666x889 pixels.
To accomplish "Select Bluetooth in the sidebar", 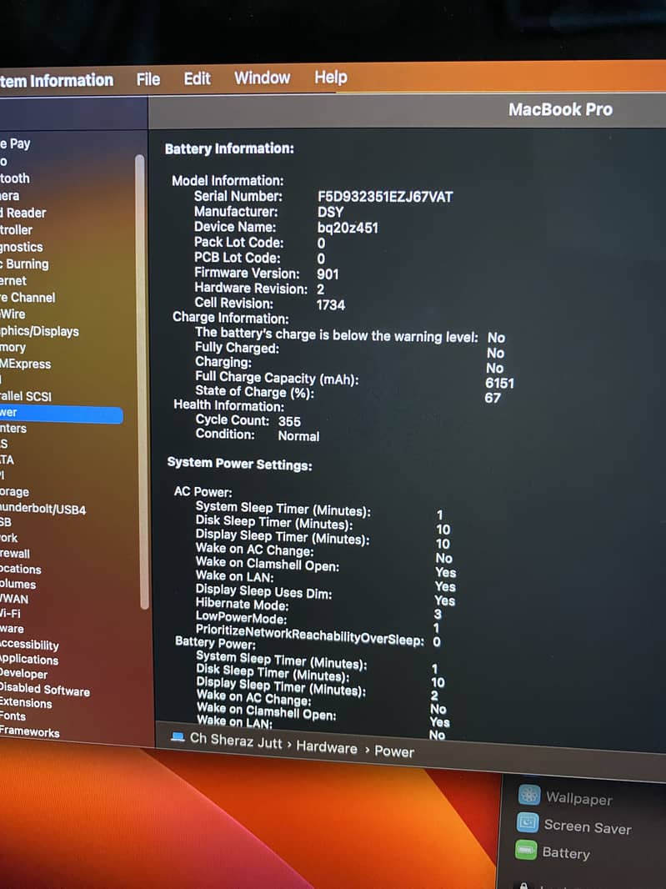I will 15,178.
